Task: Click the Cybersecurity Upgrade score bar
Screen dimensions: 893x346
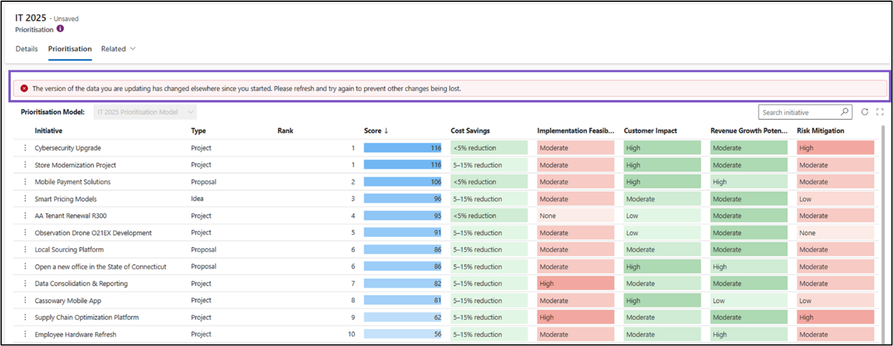Action: (402, 148)
